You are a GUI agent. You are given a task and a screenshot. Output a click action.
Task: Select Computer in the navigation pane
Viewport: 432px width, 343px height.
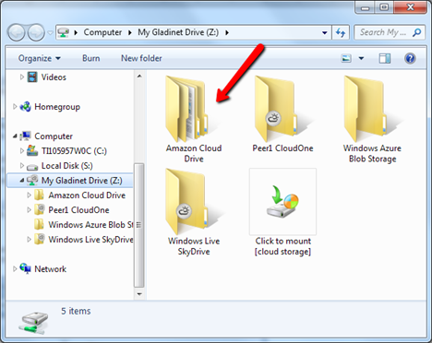54,136
